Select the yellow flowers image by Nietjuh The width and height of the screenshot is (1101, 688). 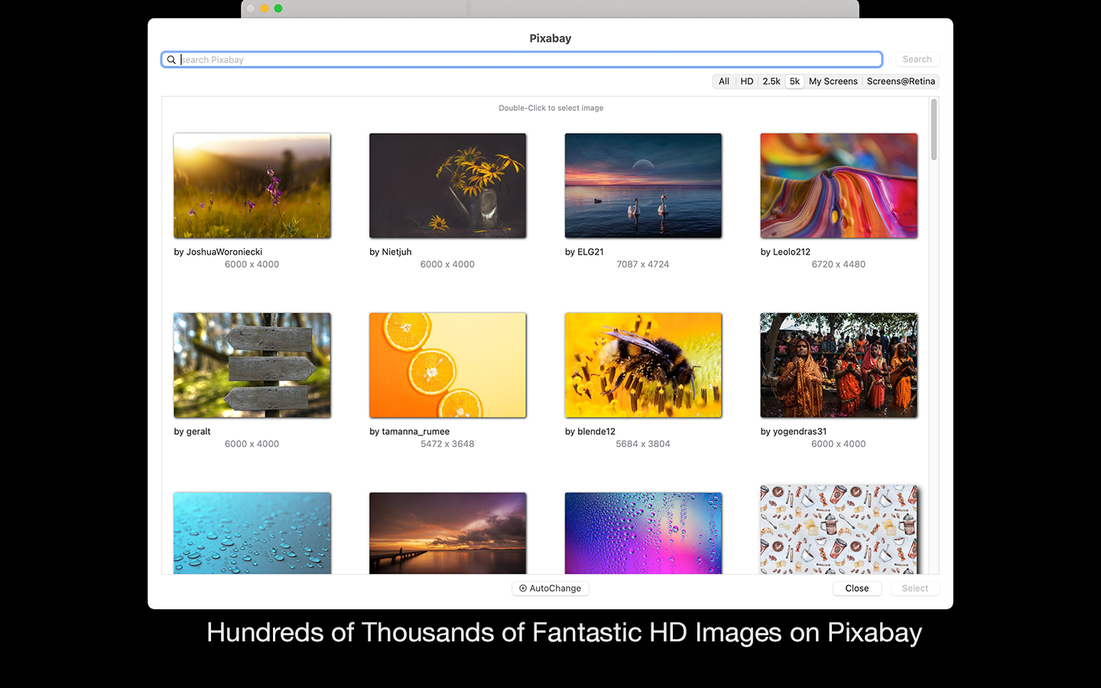448,186
